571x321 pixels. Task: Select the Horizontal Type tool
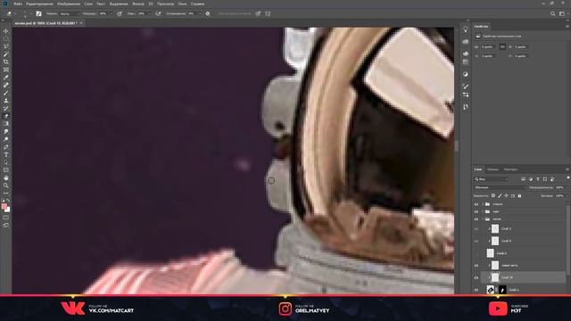coord(6,154)
